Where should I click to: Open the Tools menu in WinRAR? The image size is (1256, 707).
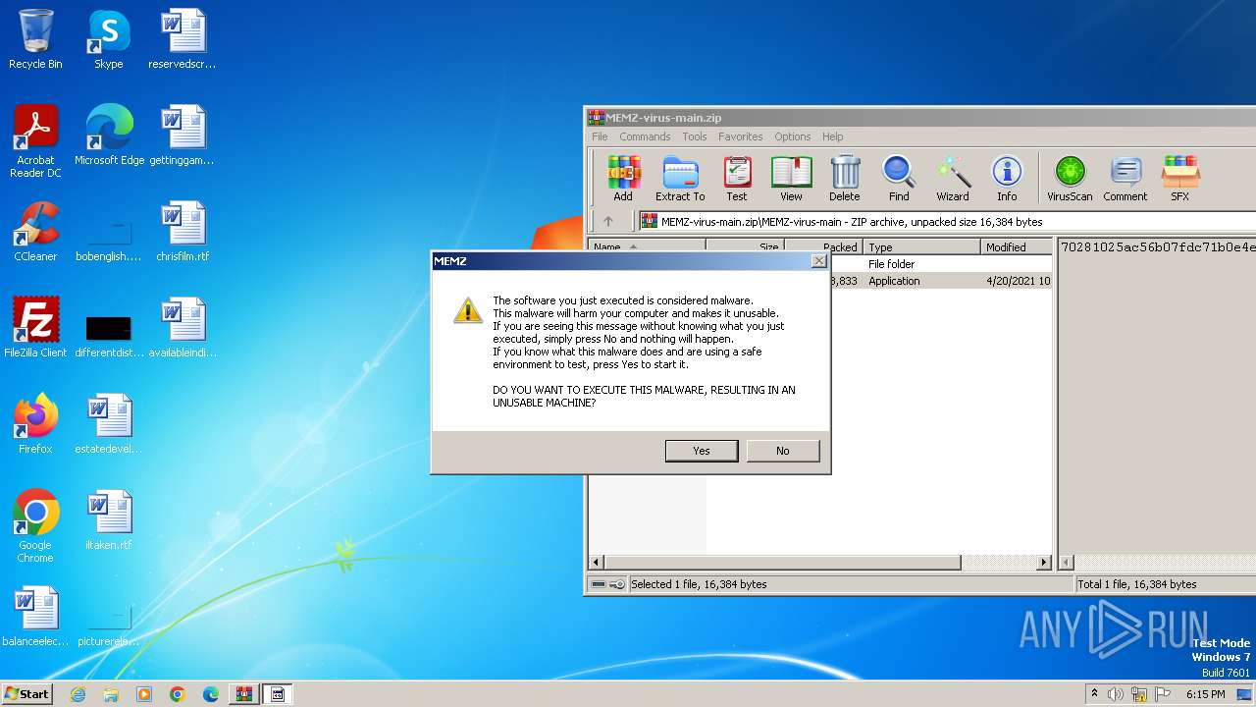695,136
